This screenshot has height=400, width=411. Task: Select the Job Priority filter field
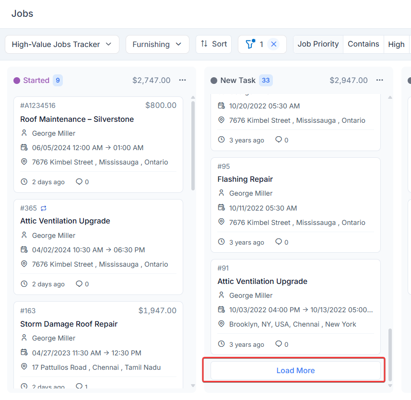point(318,44)
